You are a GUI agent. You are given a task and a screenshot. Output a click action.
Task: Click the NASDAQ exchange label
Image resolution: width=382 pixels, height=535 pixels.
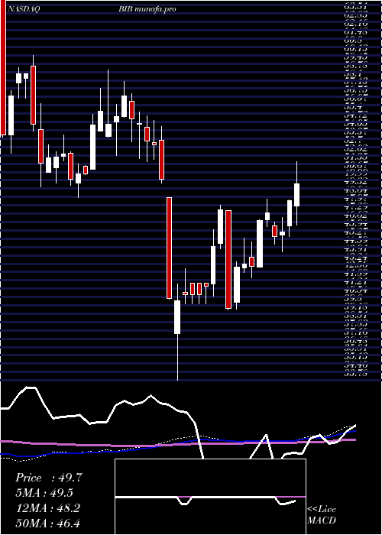(x=24, y=9)
